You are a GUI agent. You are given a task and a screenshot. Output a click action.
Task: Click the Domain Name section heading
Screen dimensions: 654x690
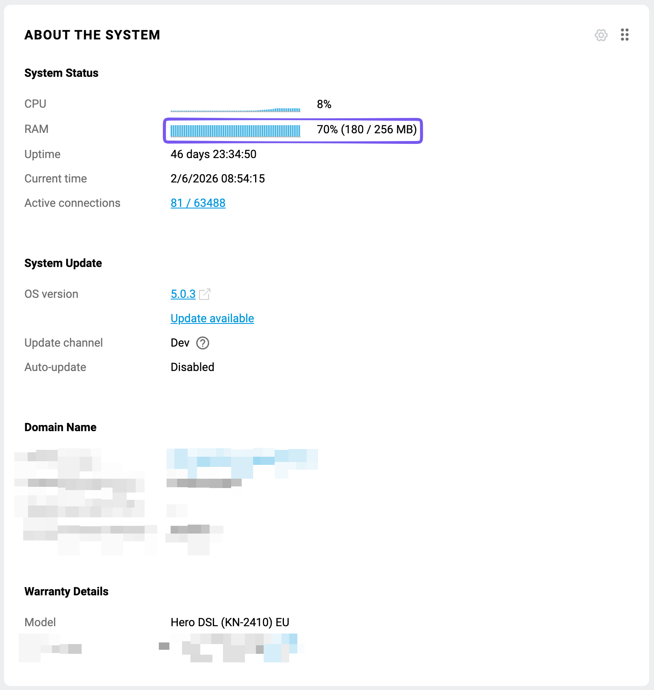click(x=60, y=427)
